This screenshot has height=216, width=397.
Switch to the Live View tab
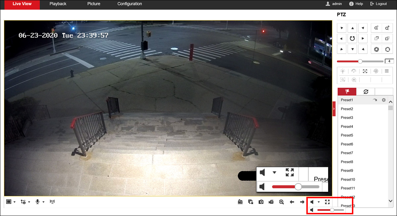[22, 4]
